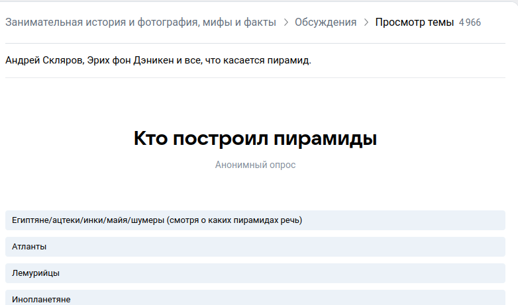The height and width of the screenshot is (305, 518).
Task: Choose the Лемурийцы poll option
Action: pyautogui.click(x=255, y=273)
